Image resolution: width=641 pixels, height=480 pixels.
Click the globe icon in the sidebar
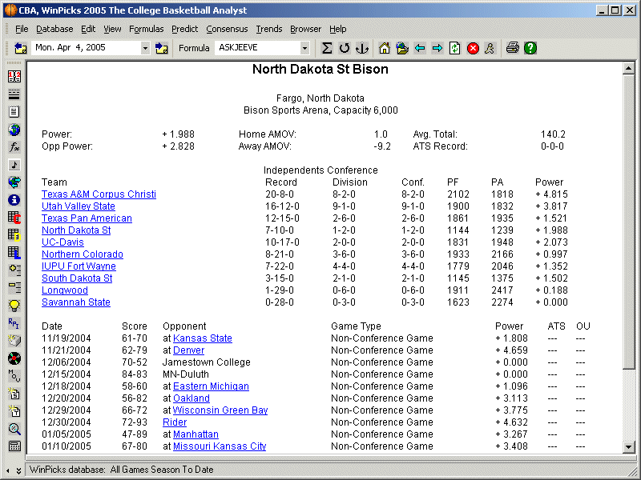pos(14,130)
